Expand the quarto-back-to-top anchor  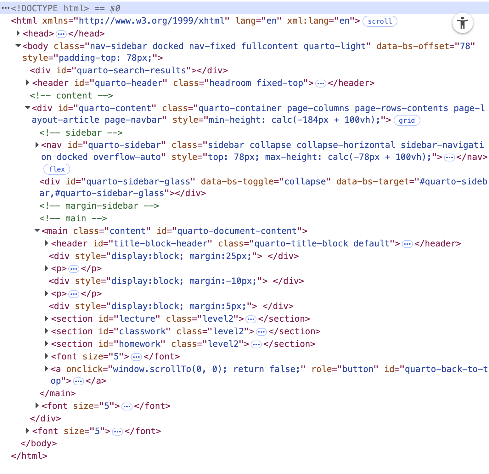[47, 369]
